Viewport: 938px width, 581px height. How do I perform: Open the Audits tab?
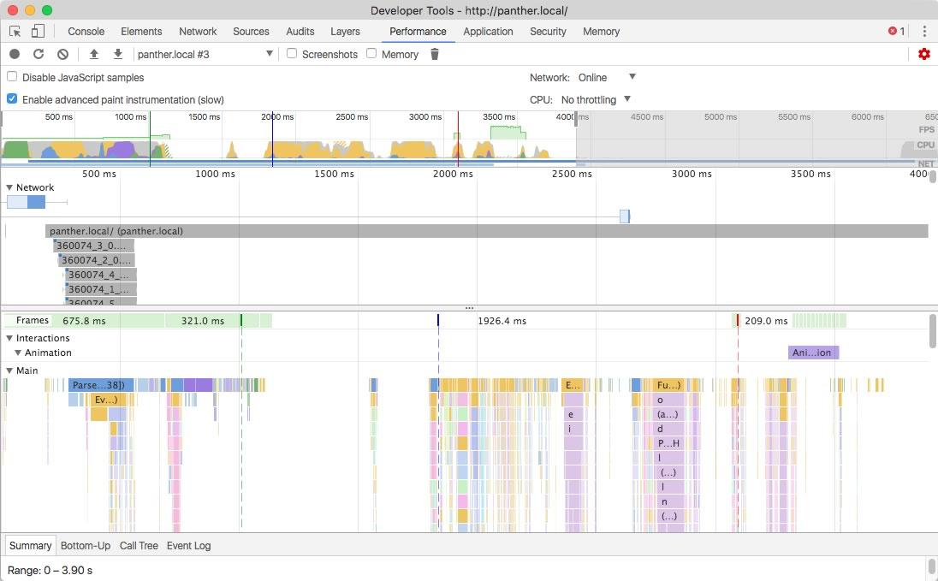(300, 31)
